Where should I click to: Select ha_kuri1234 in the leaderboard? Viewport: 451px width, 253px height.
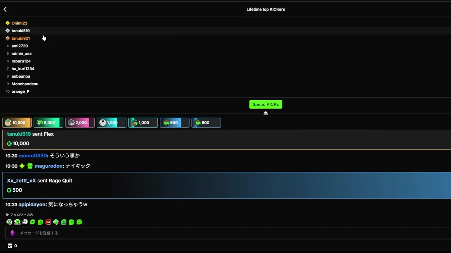[23, 69]
